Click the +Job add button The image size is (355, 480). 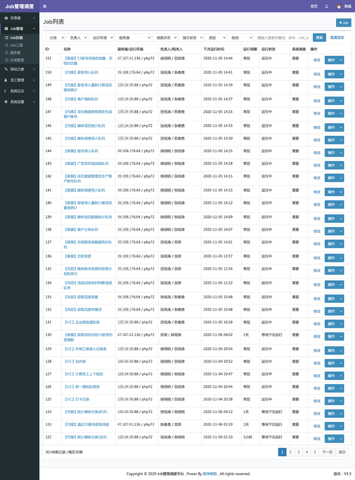(344, 23)
